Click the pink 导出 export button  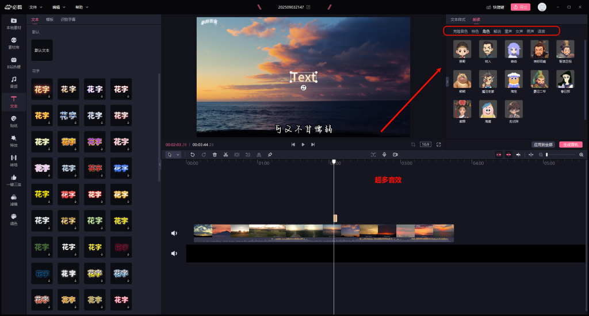pyautogui.click(x=520, y=7)
